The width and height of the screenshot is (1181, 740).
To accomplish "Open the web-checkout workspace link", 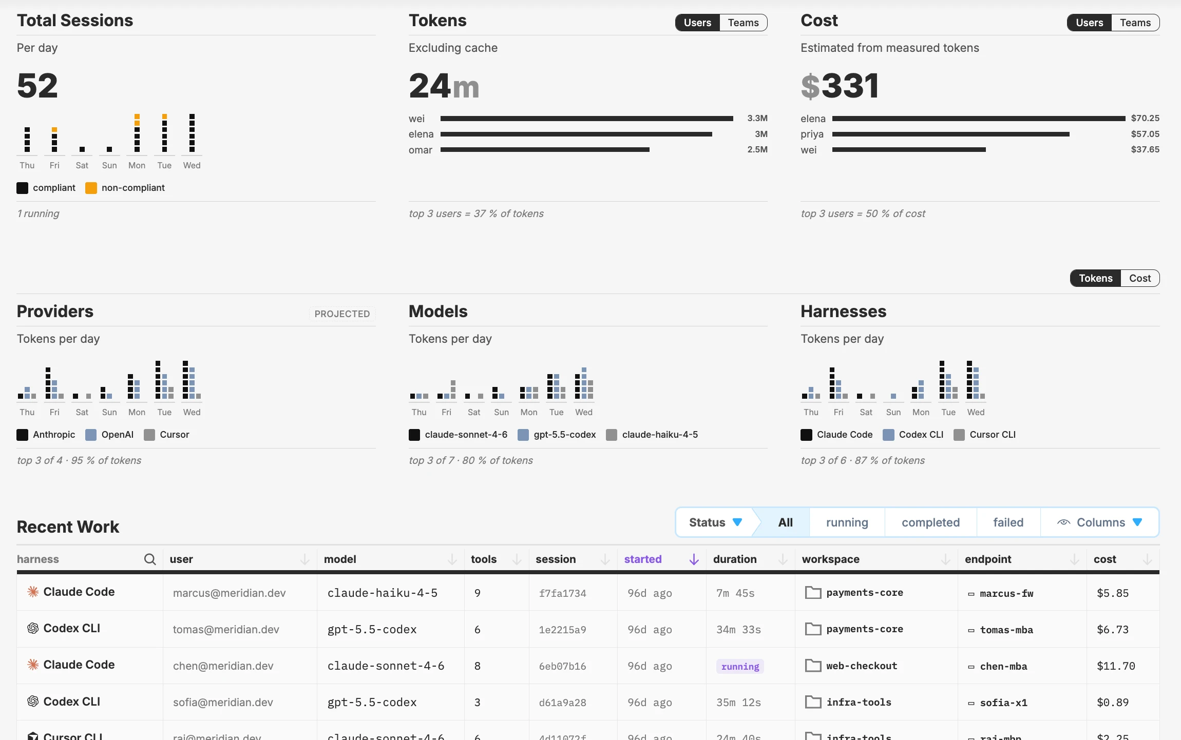I will pyautogui.click(x=862, y=666).
